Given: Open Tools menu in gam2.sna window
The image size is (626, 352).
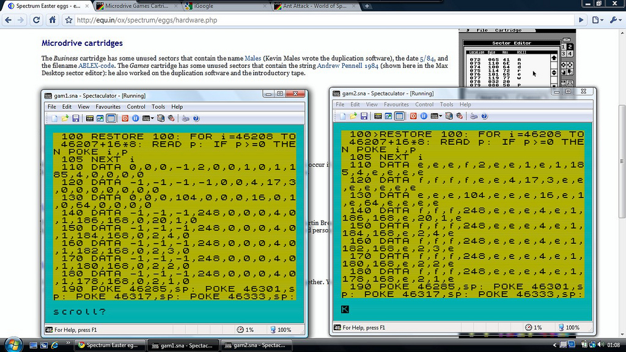Looking at the screenshot, I should [446, 104].
